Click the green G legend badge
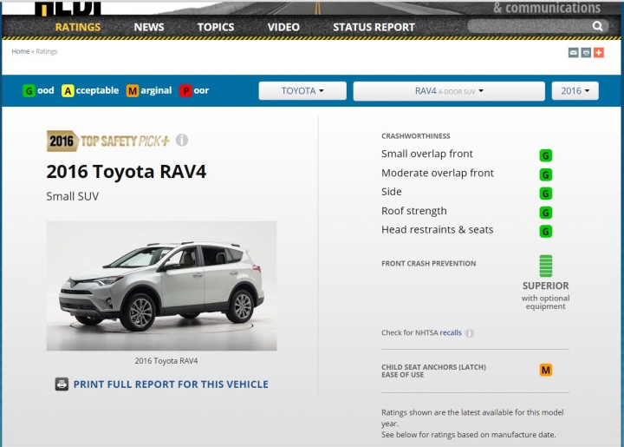Viewport: 624px width, 447px height. [29, 91]
